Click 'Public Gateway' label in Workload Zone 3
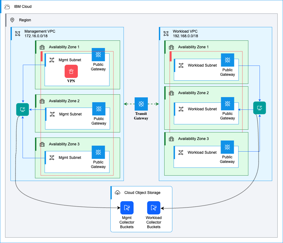283x243 pixels. click(228, 159)
